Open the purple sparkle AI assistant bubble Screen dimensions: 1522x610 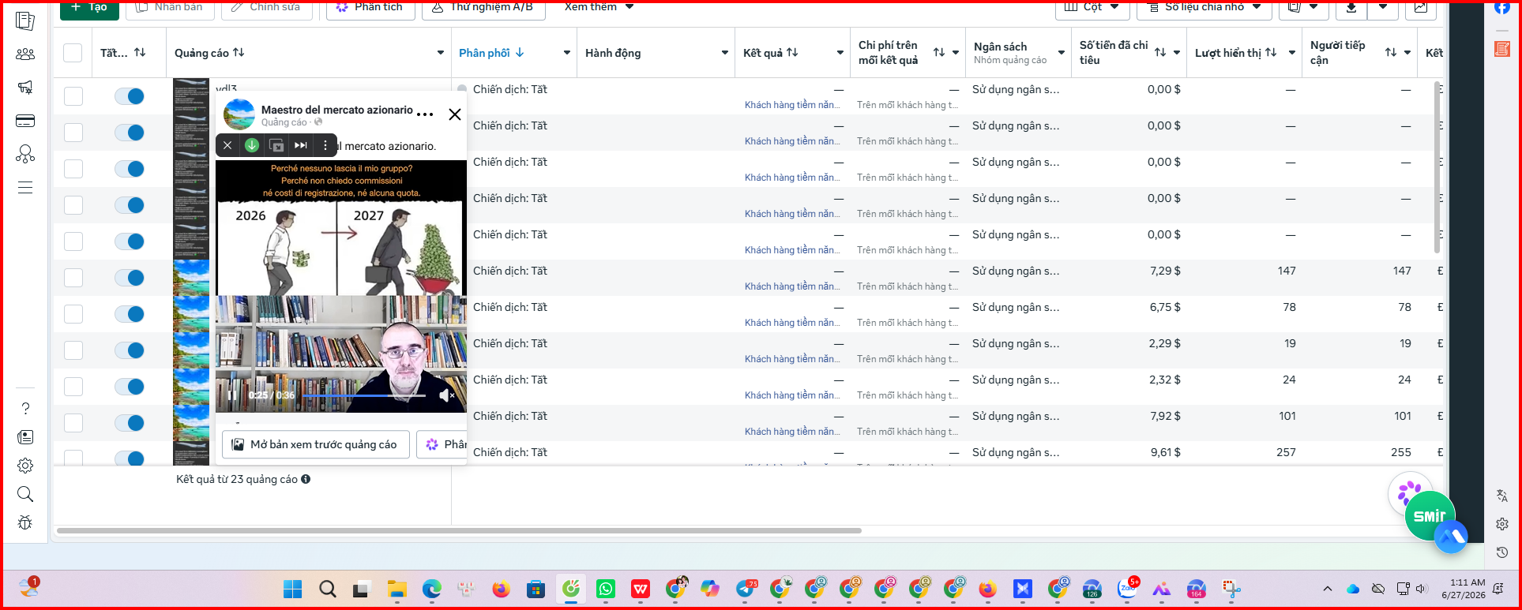tap(1410, 494)
